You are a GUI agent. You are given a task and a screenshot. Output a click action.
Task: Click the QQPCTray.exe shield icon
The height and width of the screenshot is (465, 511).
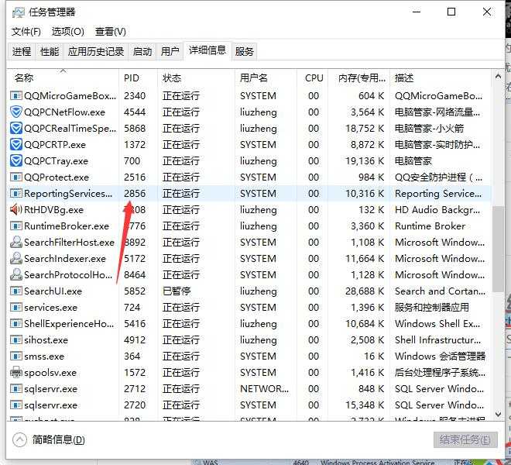[x=16, y=161]
